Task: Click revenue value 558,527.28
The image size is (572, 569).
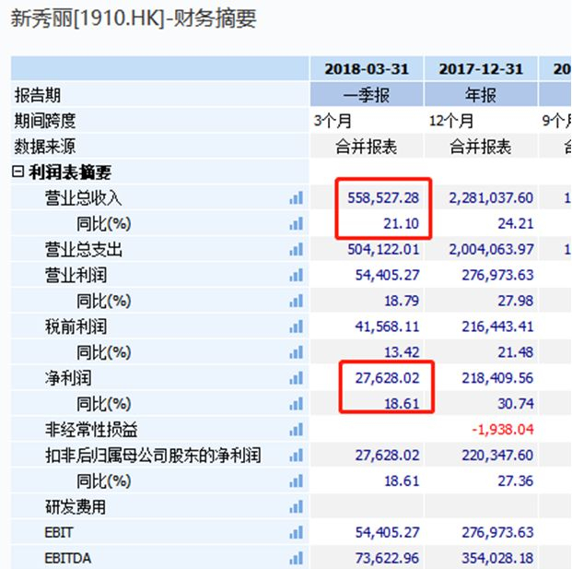Action: click(x=383, y=198)
